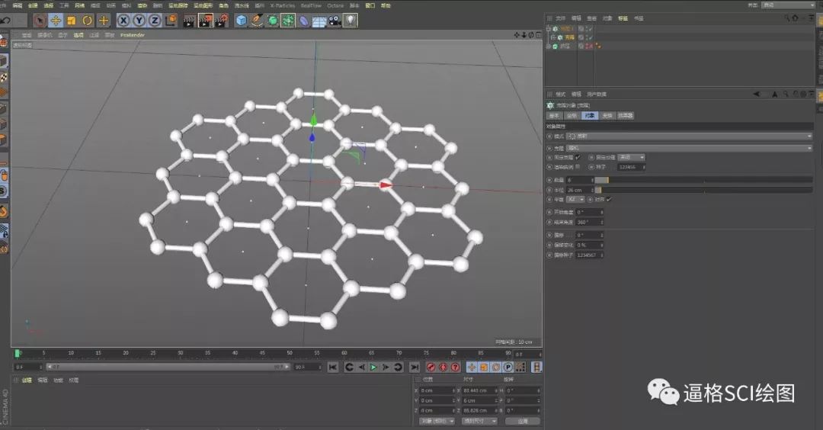Click the timeline range scrollbar
The height and width of the screenshot is (430, 823).
pyautogui.click(x=168, y=367)
